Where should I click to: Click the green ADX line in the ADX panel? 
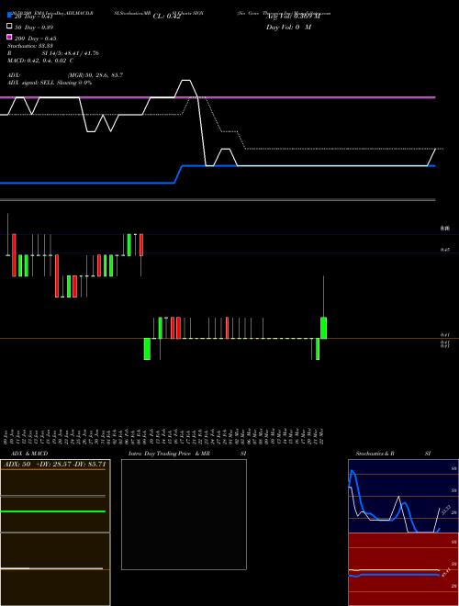click(x=53, y=511)
